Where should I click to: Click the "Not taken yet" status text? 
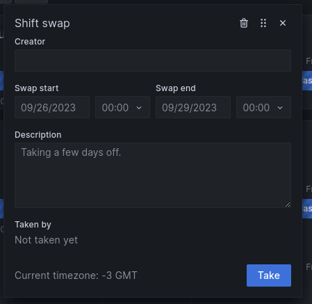click(47, 240)
